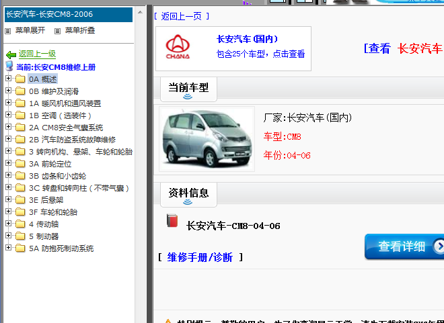The height and width of the screenshot is (323, 444).
Task: Click folder icon of 1A 暖风机和通风装置
Action: click(20, 103)
